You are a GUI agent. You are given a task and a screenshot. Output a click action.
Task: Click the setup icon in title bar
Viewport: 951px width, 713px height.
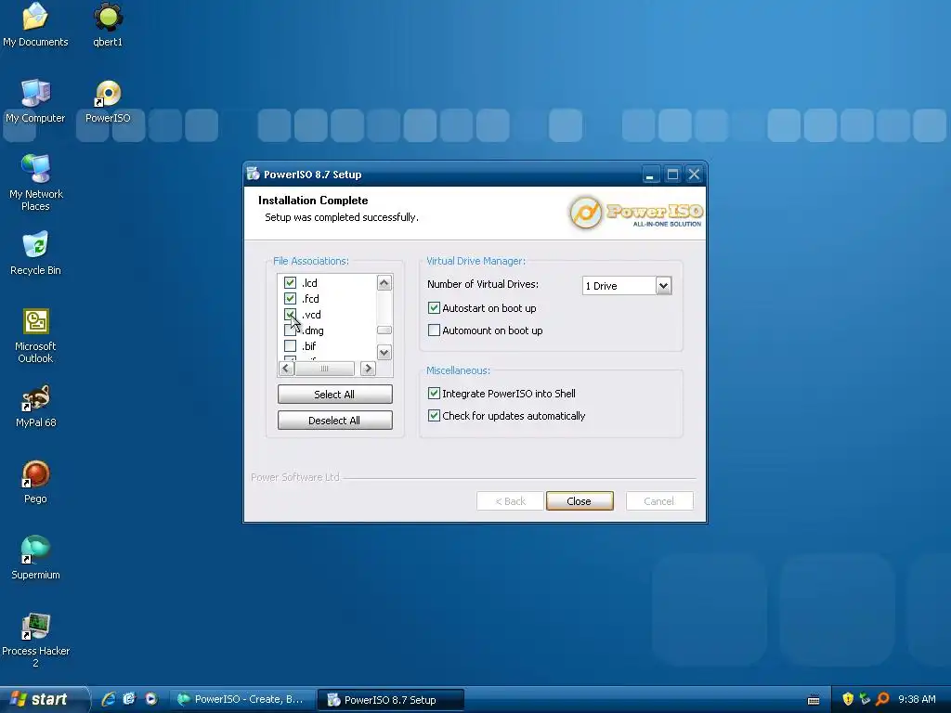click(x=254, y=174)
